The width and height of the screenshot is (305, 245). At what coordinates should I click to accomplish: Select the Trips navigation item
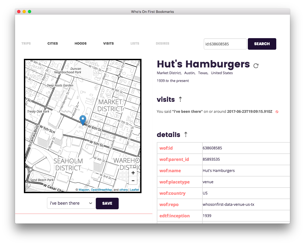26,44
